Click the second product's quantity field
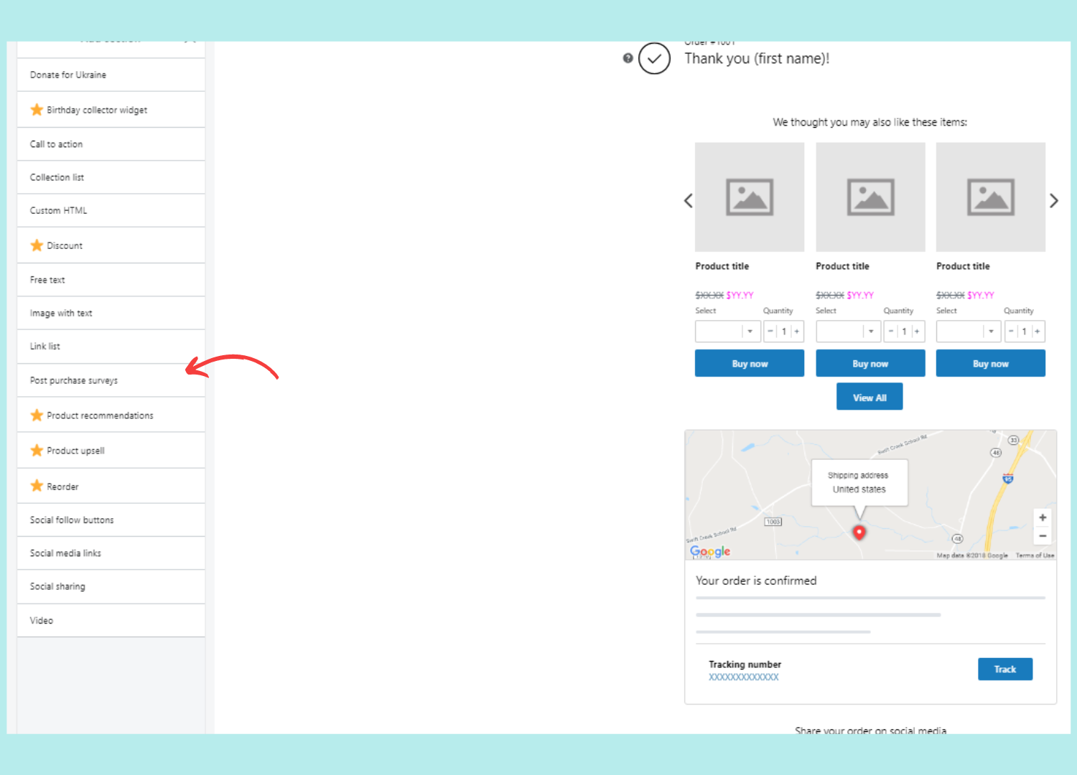The height and width of the screenshot is (775, 1077). coord(905,332)
